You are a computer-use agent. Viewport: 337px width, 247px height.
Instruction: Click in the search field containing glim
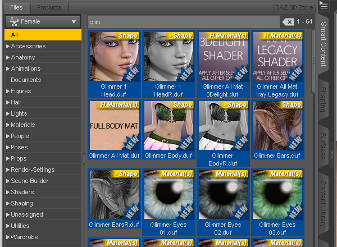click(x=184, y=22)
